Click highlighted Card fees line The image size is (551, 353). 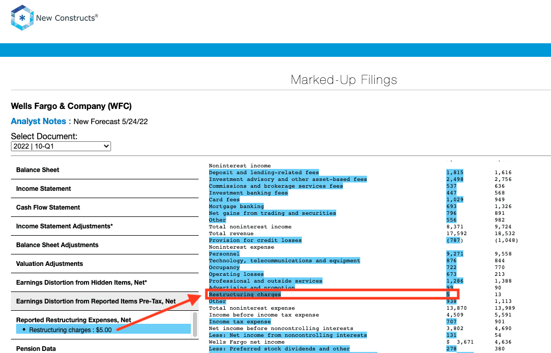(224, 199)
